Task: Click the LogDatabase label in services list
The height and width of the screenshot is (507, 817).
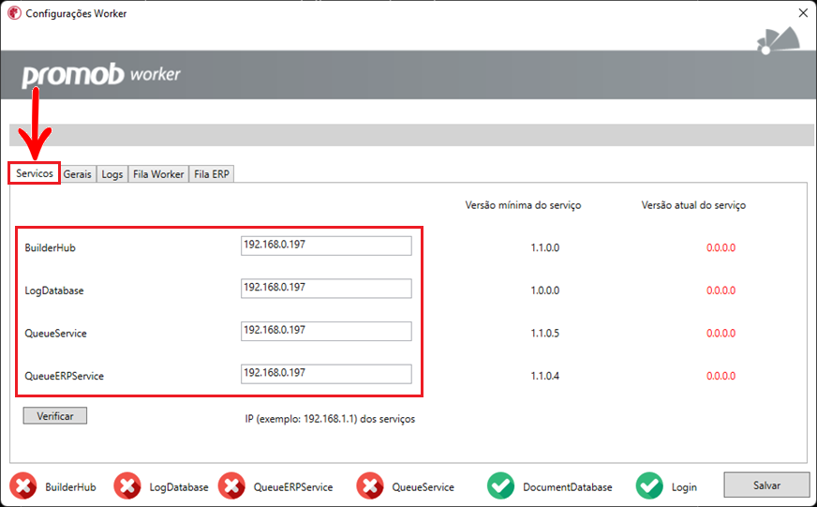Action: pyautogui.click(x=54, y=291)
